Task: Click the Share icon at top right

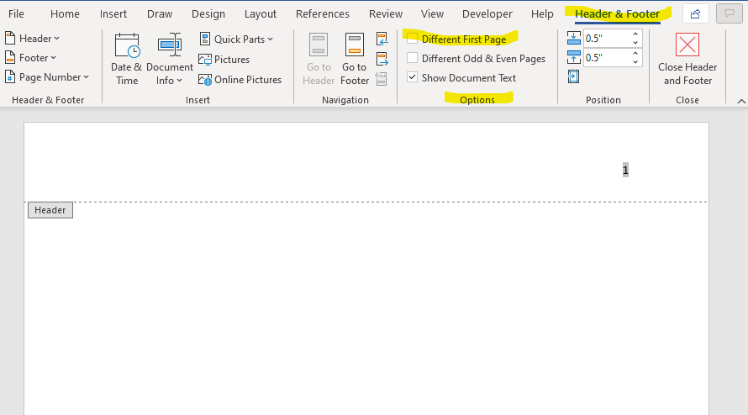Action: point(695,13)
